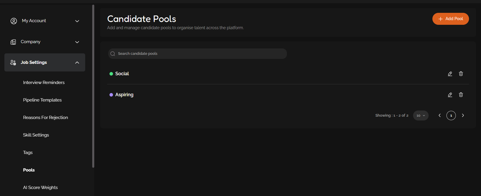
Task: Collapse the Job Settings chevron
Action: 77,62
